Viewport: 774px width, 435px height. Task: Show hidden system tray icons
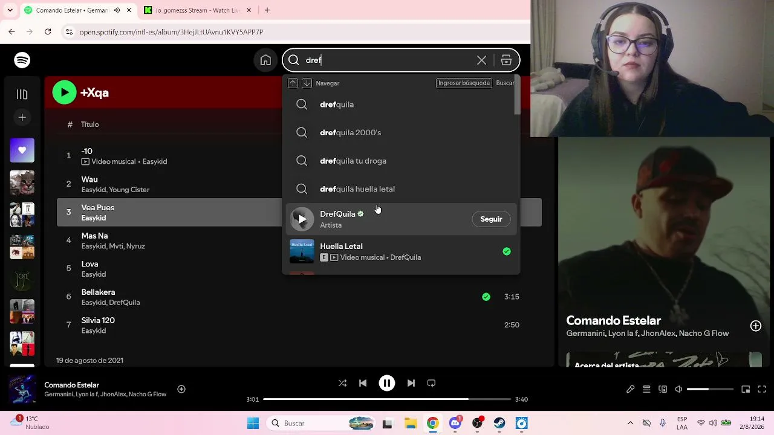(x=630, y=424)
